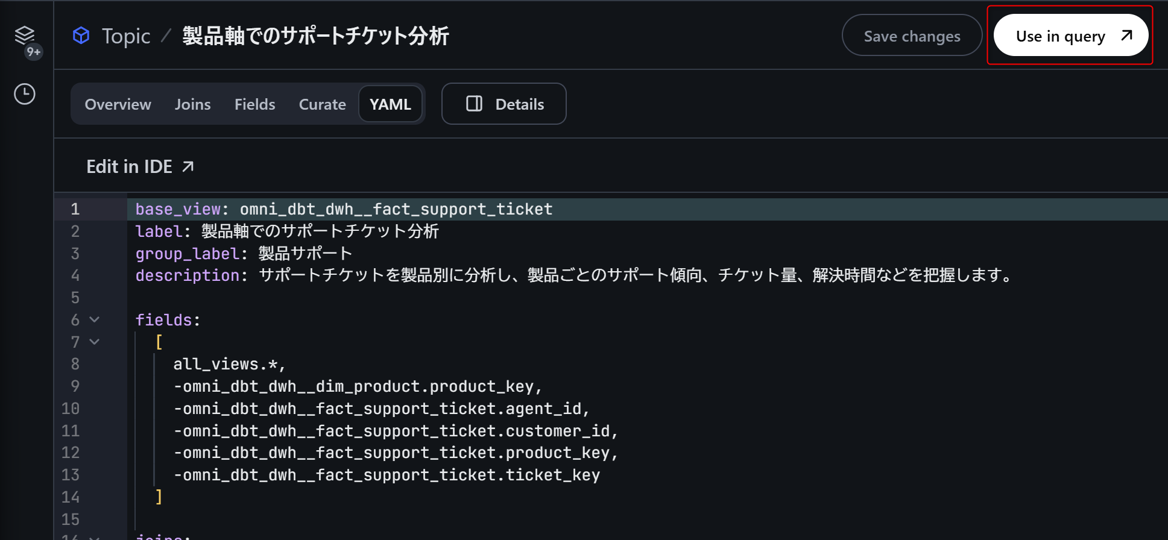
Task: Collapse the joins block on line 16
Action: point(95,536)
